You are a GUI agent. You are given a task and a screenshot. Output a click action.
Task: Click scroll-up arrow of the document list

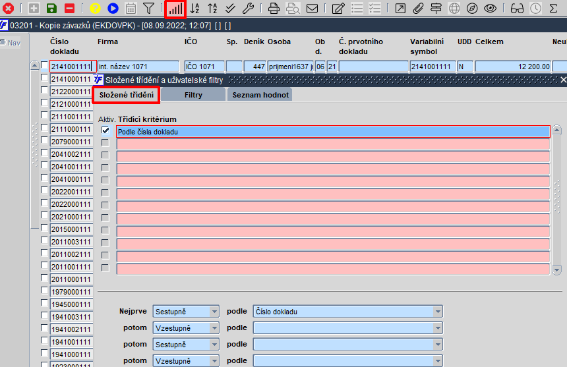(34, 65)
